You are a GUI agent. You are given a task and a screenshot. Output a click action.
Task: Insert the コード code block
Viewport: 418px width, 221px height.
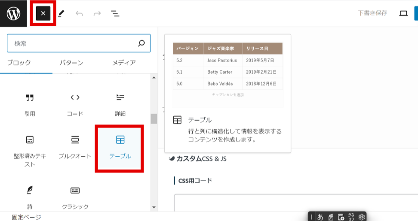75,105
